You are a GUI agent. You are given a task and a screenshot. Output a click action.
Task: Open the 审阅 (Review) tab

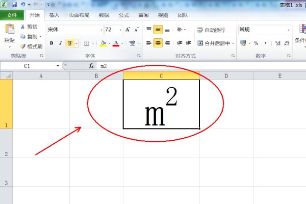(143, 15)
